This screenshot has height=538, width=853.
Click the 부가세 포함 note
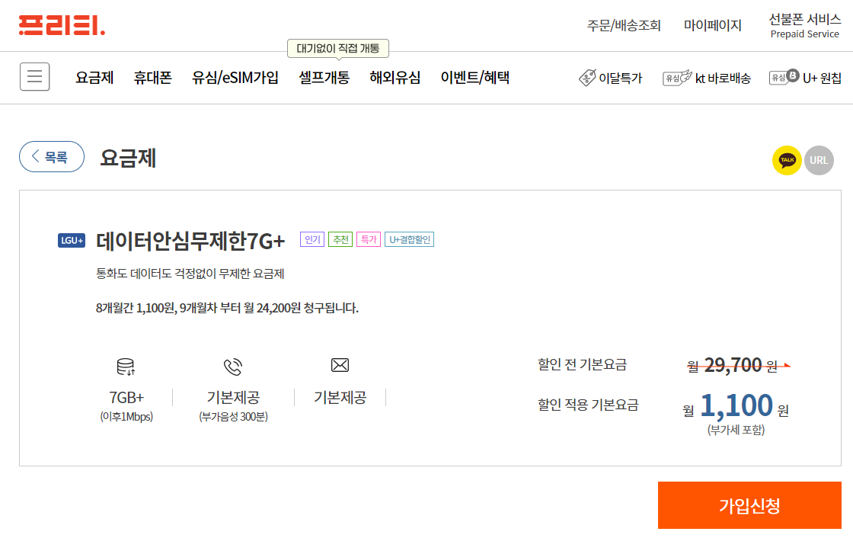click(x=736, y=430)
